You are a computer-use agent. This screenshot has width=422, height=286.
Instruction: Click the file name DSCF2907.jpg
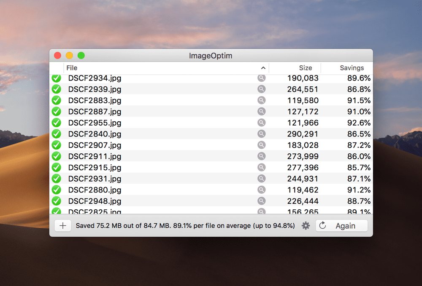click(x=95, y=145)
